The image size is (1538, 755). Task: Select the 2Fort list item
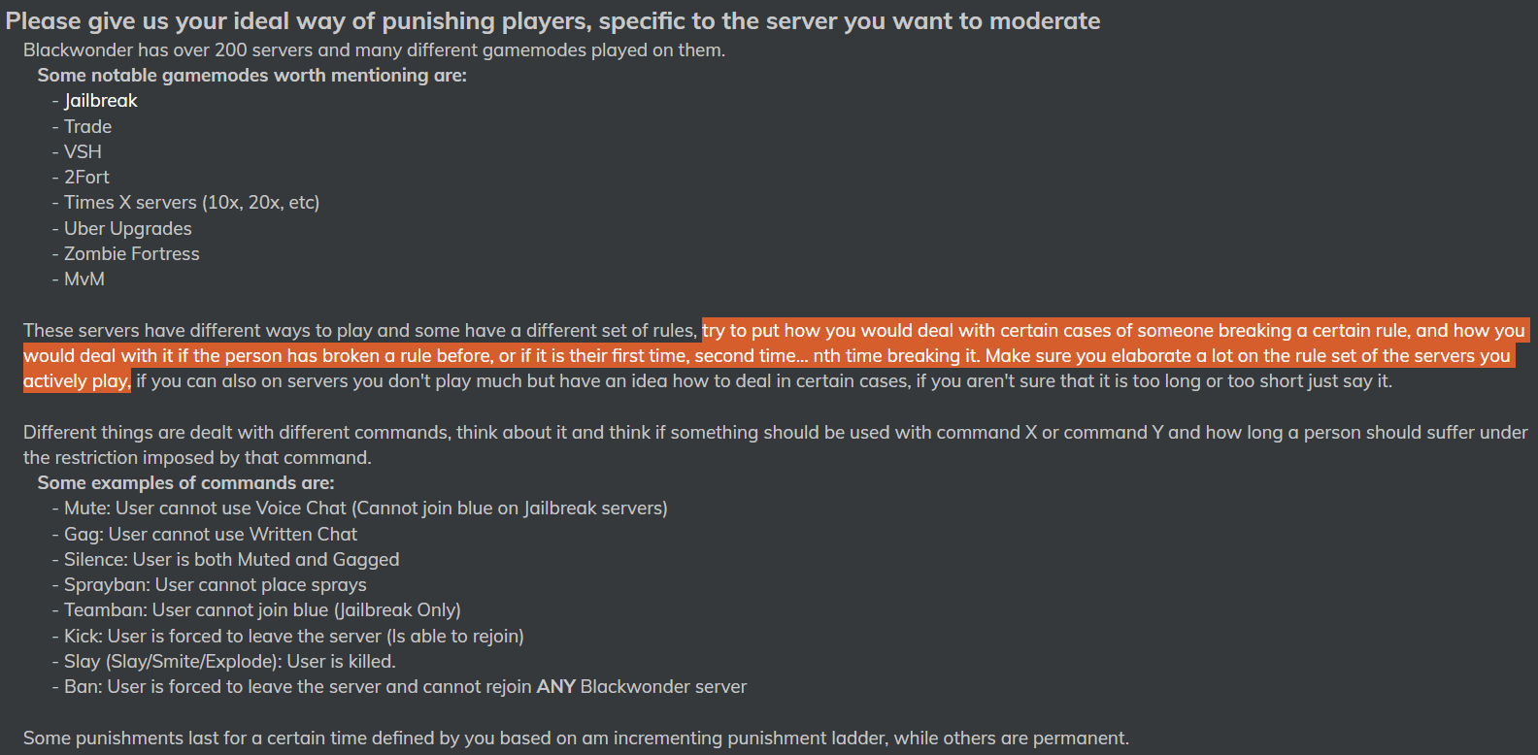pyautogui.click(x=81, y=177)
